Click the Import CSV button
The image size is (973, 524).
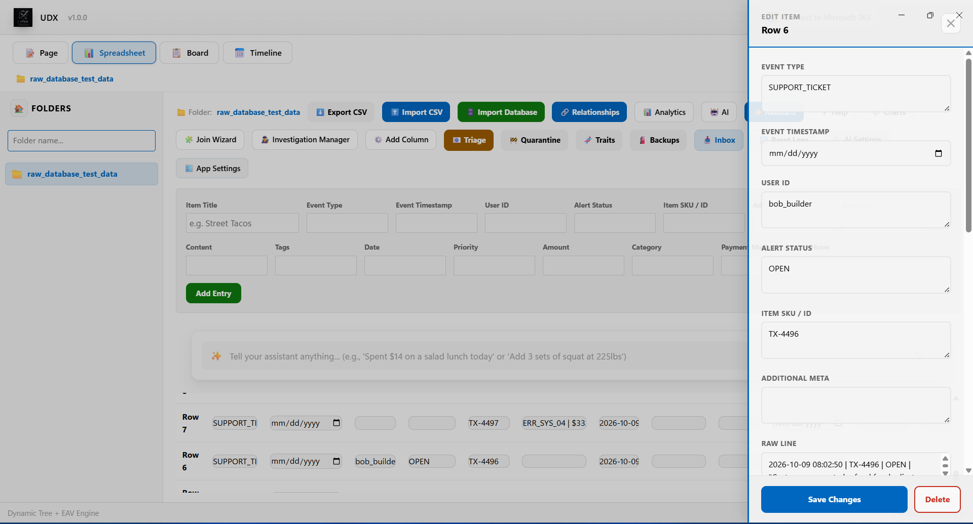pyautogui.click(x=416, y=112)
